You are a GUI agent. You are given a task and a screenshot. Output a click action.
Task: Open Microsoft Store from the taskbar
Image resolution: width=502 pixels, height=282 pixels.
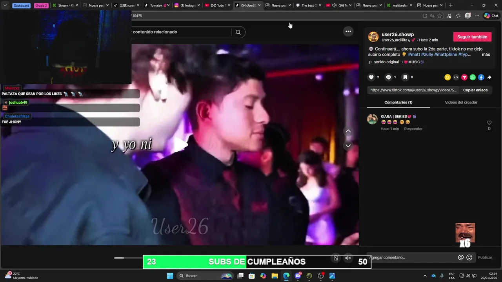(252, 276)
